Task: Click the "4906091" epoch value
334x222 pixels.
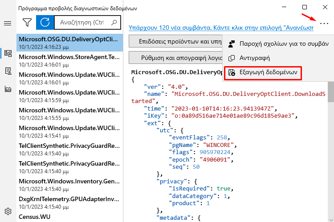Action: click(215, 159)
